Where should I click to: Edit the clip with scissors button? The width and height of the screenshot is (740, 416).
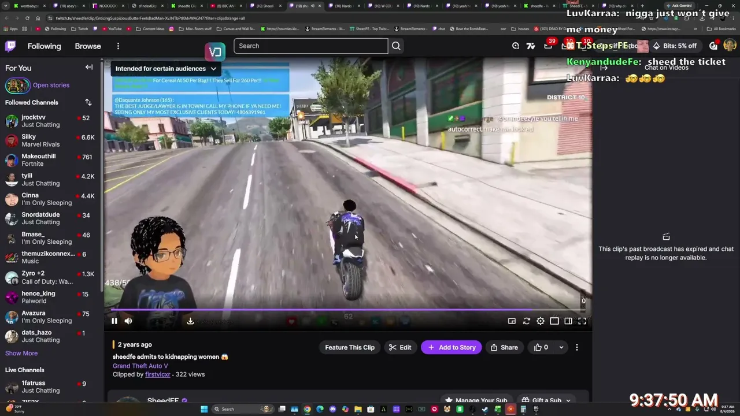[400, 347]
